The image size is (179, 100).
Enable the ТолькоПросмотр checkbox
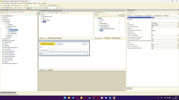[x=152, y=34]
